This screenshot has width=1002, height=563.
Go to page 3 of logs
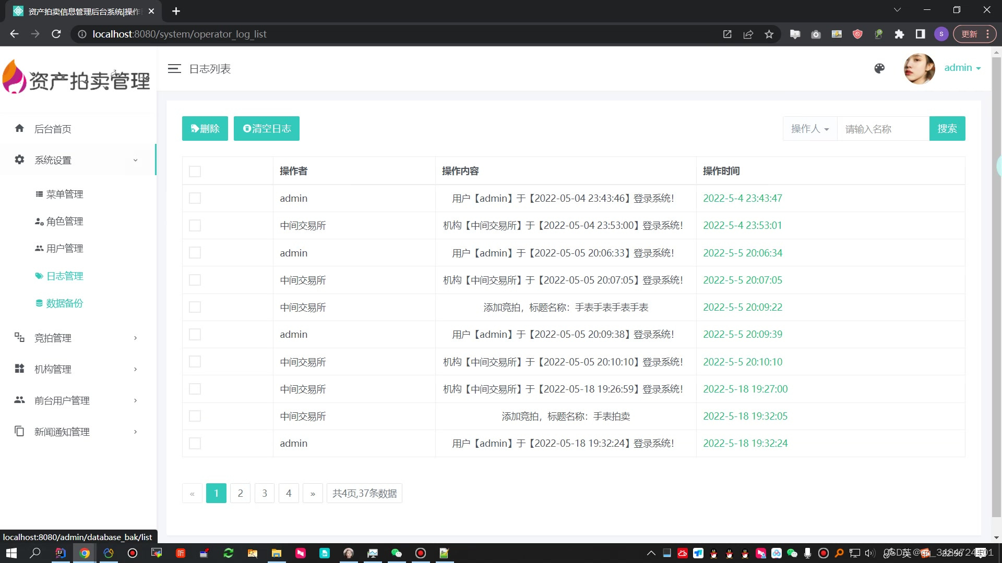click(265, 493)
